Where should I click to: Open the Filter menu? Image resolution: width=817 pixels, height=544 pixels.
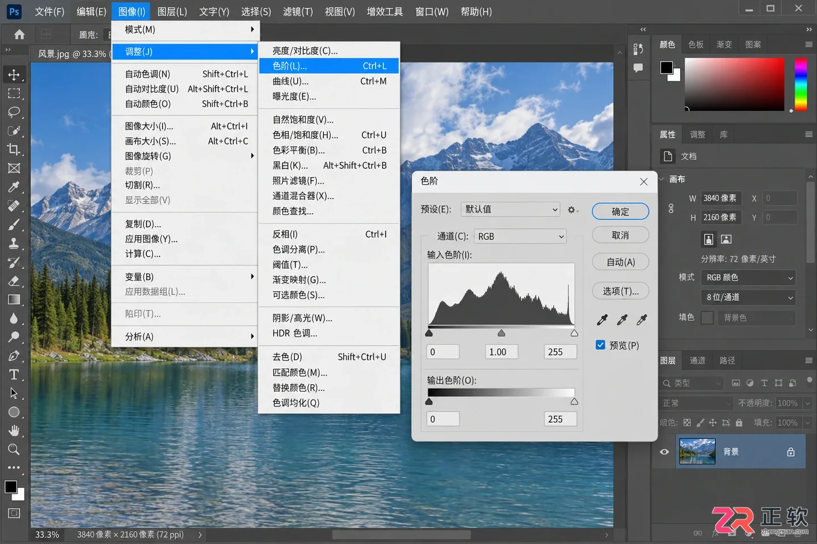tap(298, 11)
